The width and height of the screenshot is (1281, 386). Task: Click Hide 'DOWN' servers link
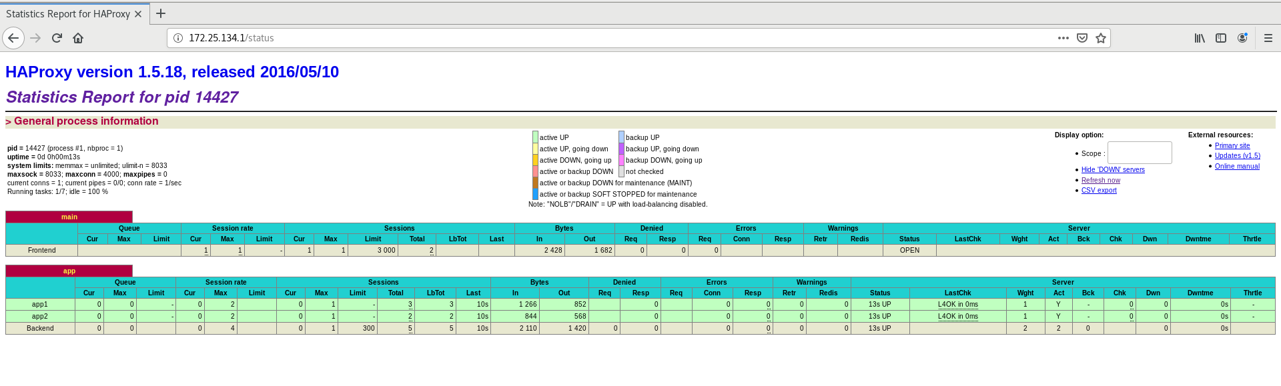pos(1113,169)
